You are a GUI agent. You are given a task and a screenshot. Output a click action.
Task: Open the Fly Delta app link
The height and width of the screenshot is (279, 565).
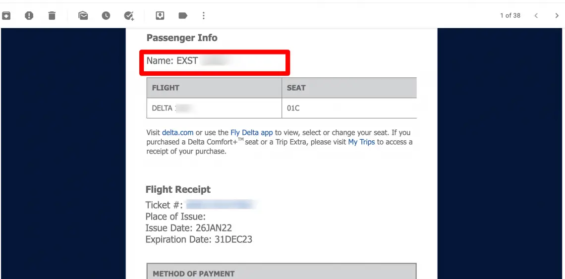[x=251, y=132]
